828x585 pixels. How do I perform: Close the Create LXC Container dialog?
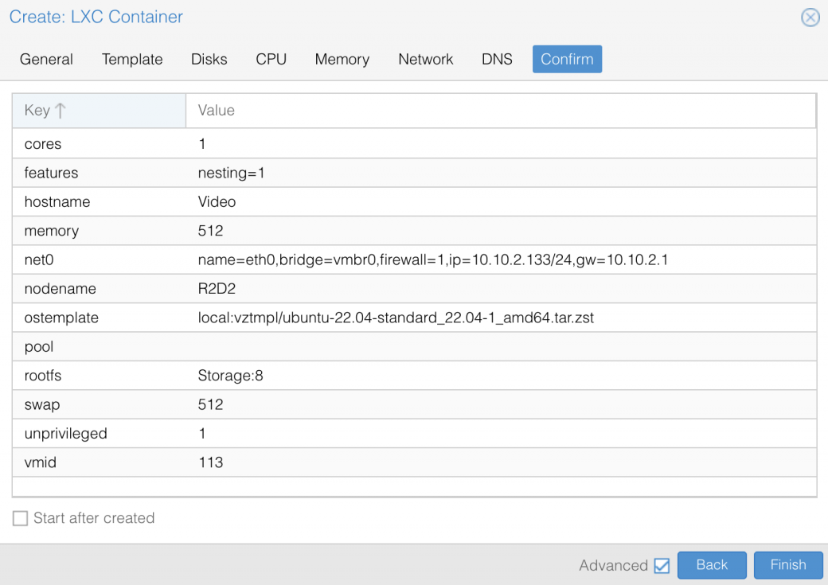[810, 18]
